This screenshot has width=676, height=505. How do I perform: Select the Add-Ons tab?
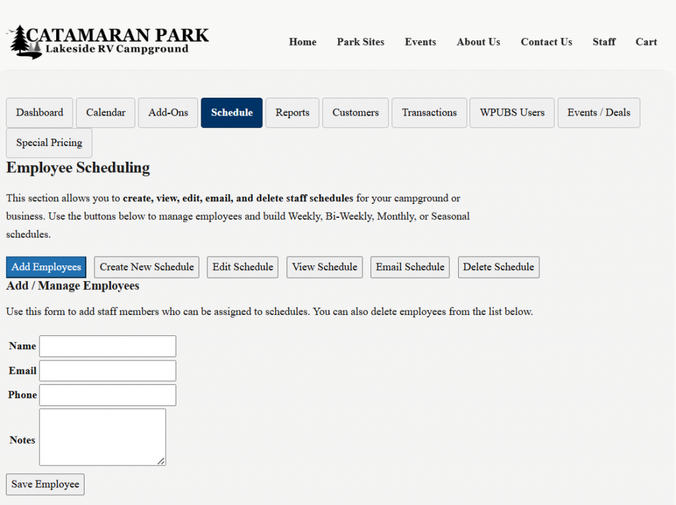(168, 113)
